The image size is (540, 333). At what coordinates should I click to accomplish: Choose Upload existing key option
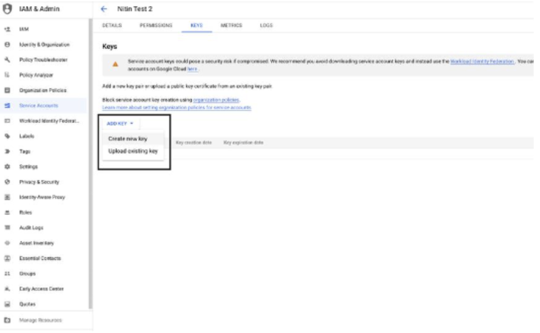coord(132,151)
